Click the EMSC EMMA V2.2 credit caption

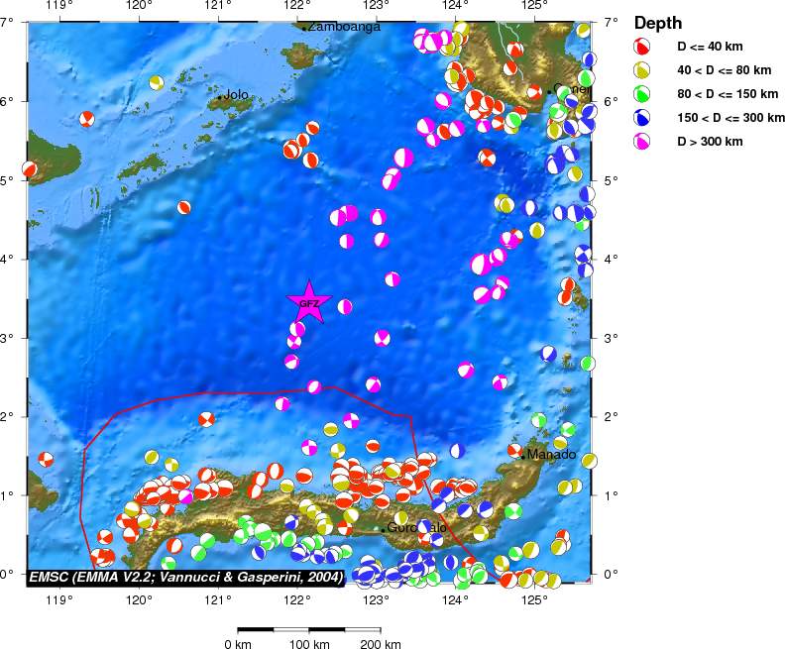click(x=186, y=576)
